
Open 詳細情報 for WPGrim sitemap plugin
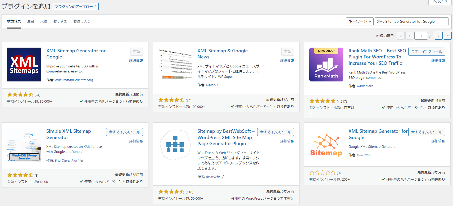click(x=438, y=141)
